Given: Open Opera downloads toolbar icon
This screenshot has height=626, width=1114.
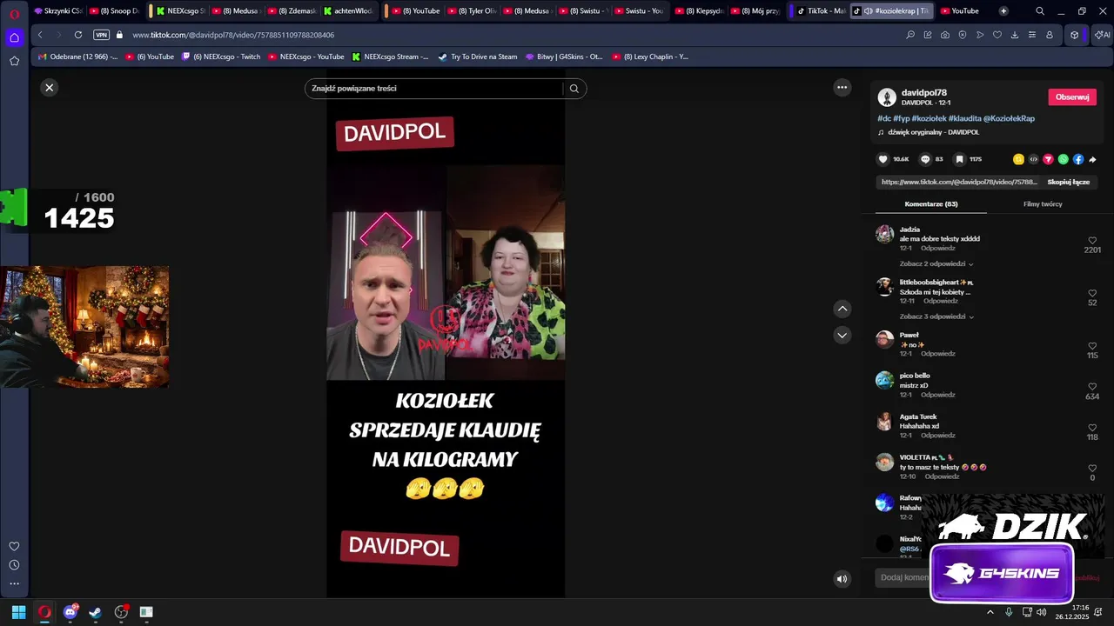Looking at the screenshot, I should [1015, 35].
